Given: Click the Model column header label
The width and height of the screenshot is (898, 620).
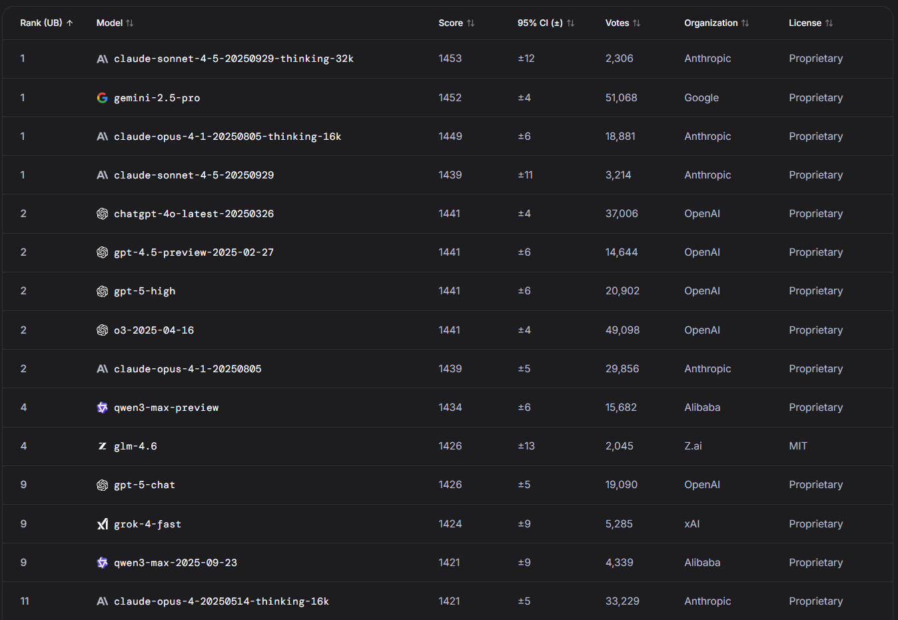Looking at the screenshot, I should [110, 23].
